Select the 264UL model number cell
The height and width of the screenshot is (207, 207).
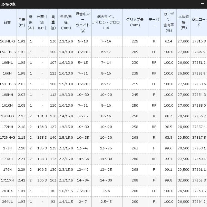pos(8,201)
